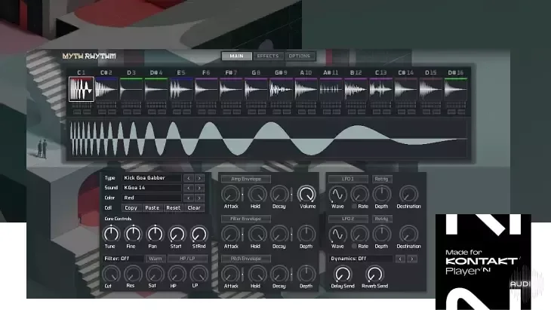
Task: Select the D 3 pad waveform
Action: tap(131, 90)
